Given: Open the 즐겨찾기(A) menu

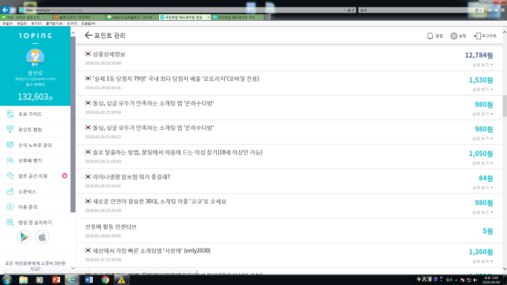Looking at the screenshot, I should [54, 24].
